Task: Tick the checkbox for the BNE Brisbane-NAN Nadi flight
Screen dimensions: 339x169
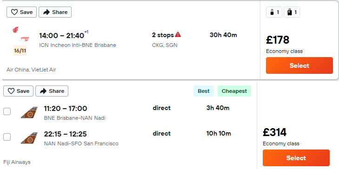Action: [7, 111]
